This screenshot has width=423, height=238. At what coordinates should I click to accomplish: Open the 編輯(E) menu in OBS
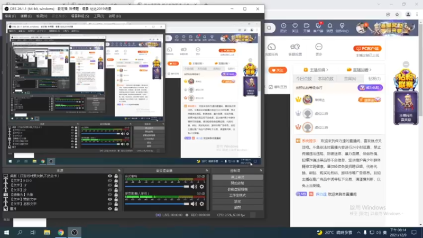coord(26,16)
